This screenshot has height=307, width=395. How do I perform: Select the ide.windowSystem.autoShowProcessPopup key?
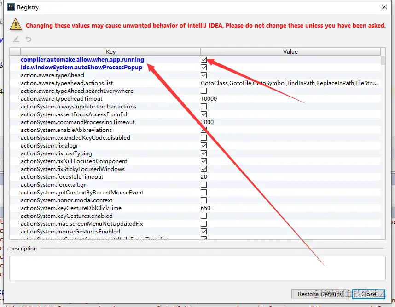tap(81, 68)
